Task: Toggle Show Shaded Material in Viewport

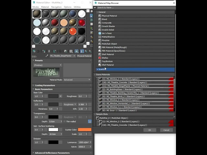Action: [77, 51]
